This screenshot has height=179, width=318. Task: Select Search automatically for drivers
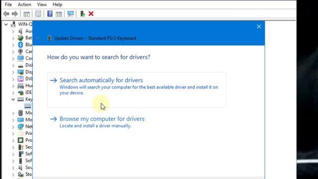pyautogui.click(x=137, y=89)
